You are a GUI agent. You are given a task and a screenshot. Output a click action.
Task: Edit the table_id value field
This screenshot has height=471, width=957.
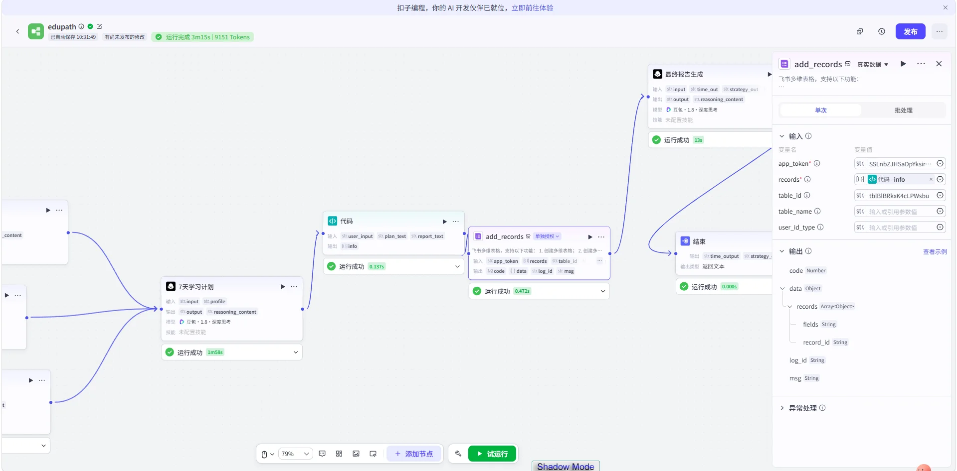click(x=900, y=196)
